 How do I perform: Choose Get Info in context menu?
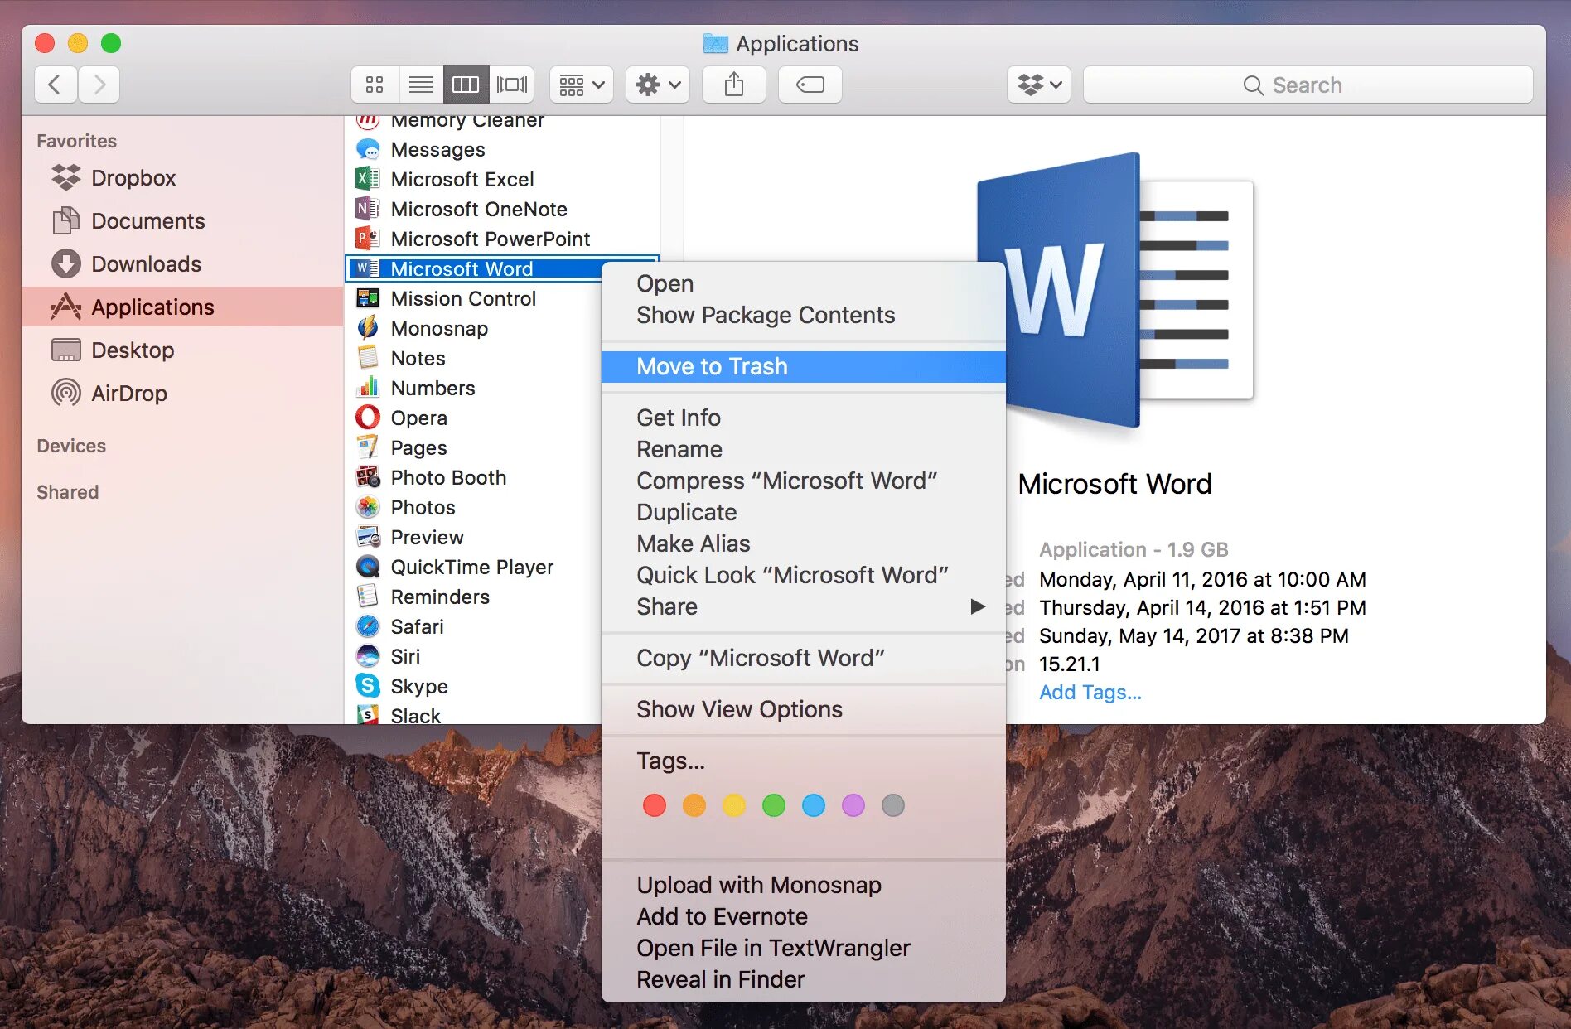coord(804,418)
